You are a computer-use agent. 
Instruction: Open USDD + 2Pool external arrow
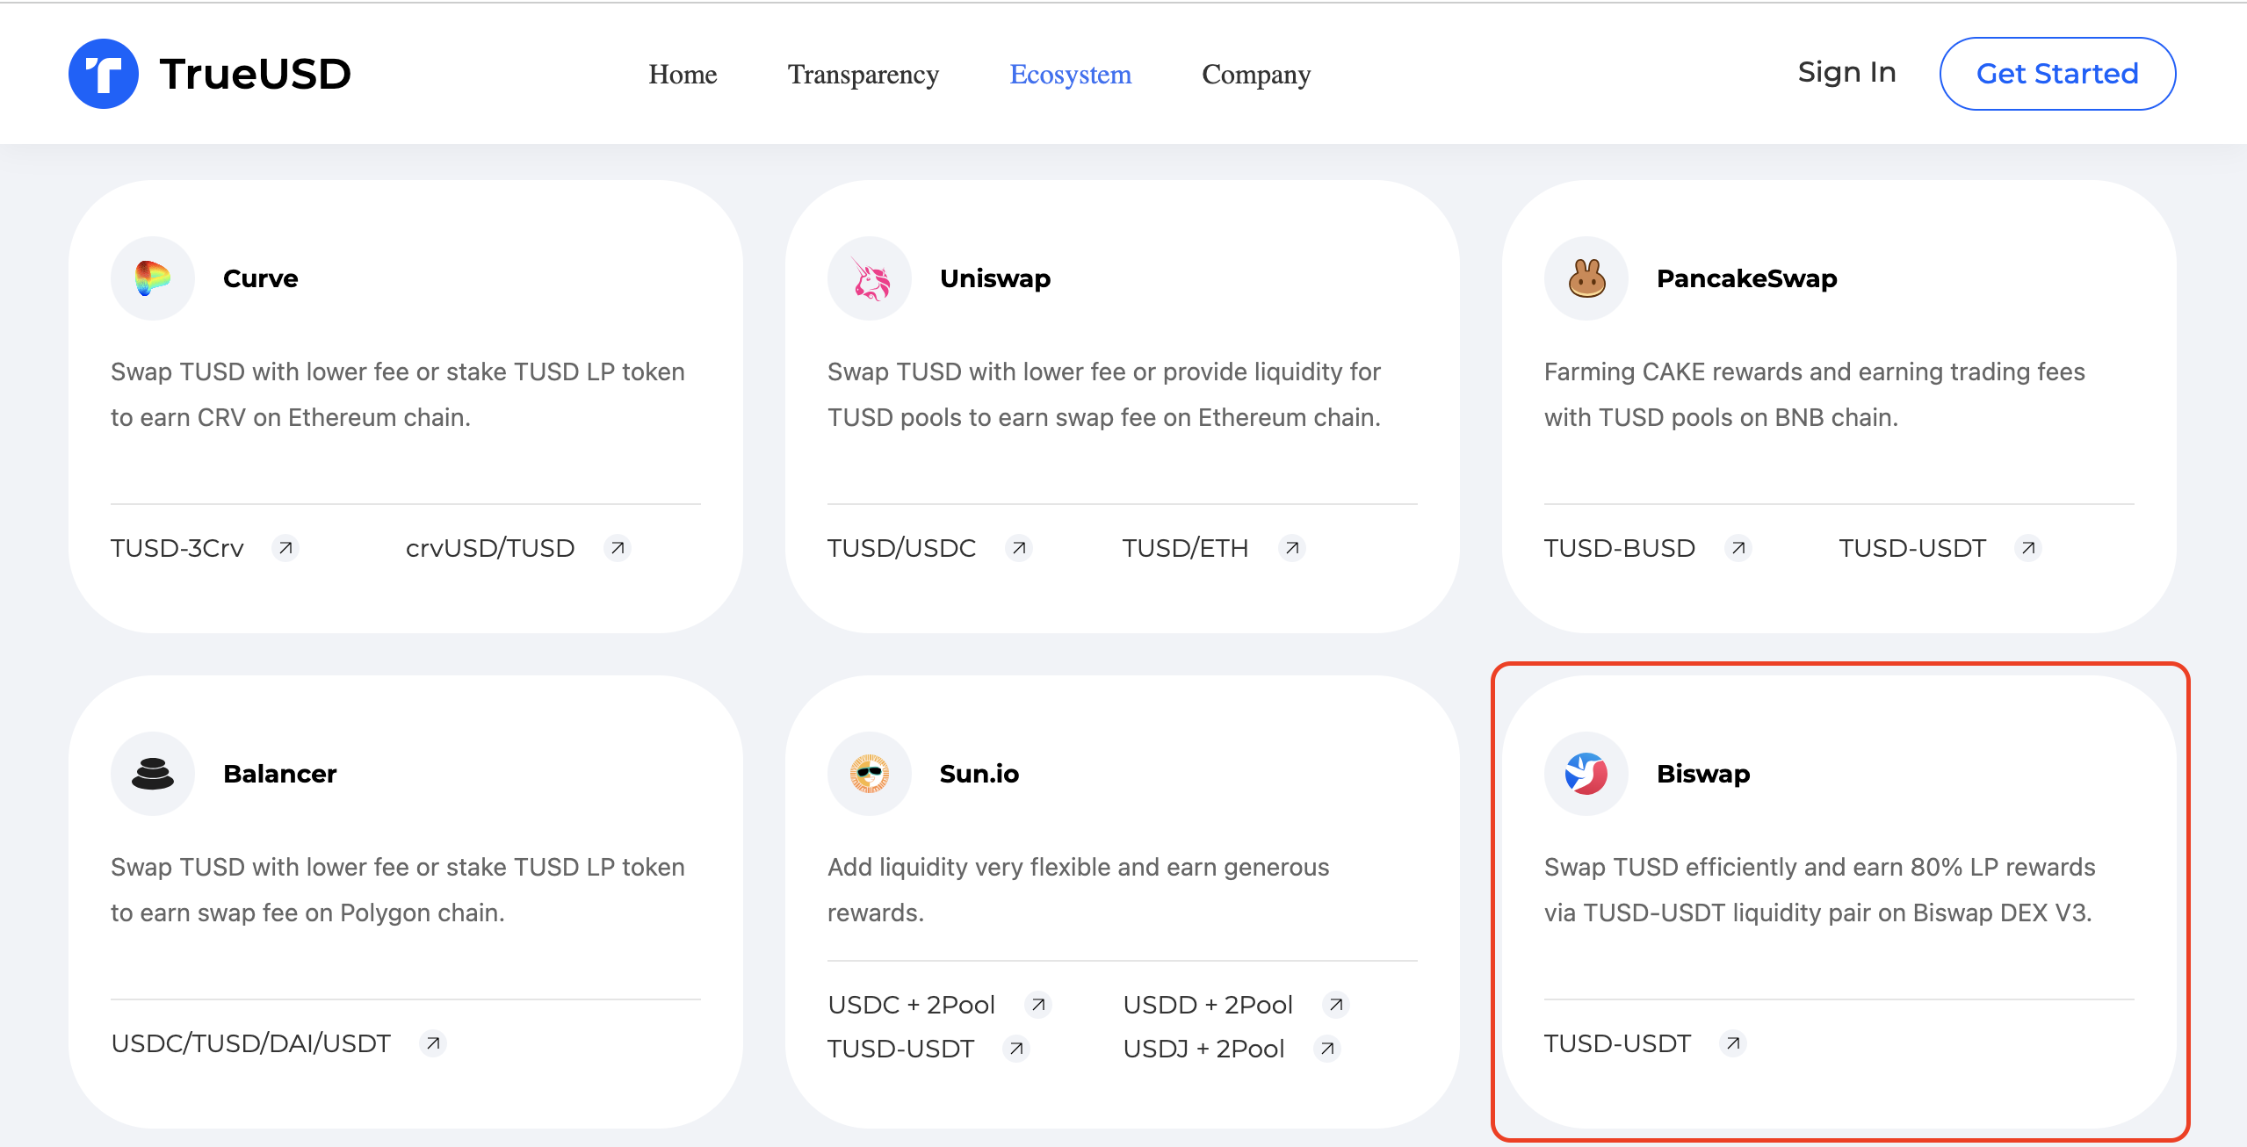[1336, 1004]
